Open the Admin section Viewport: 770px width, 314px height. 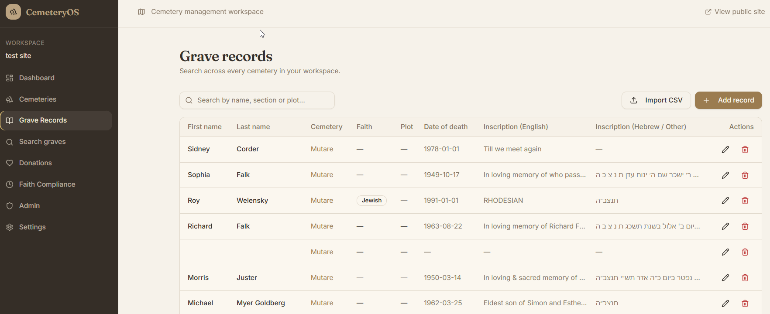coord(56,206)
